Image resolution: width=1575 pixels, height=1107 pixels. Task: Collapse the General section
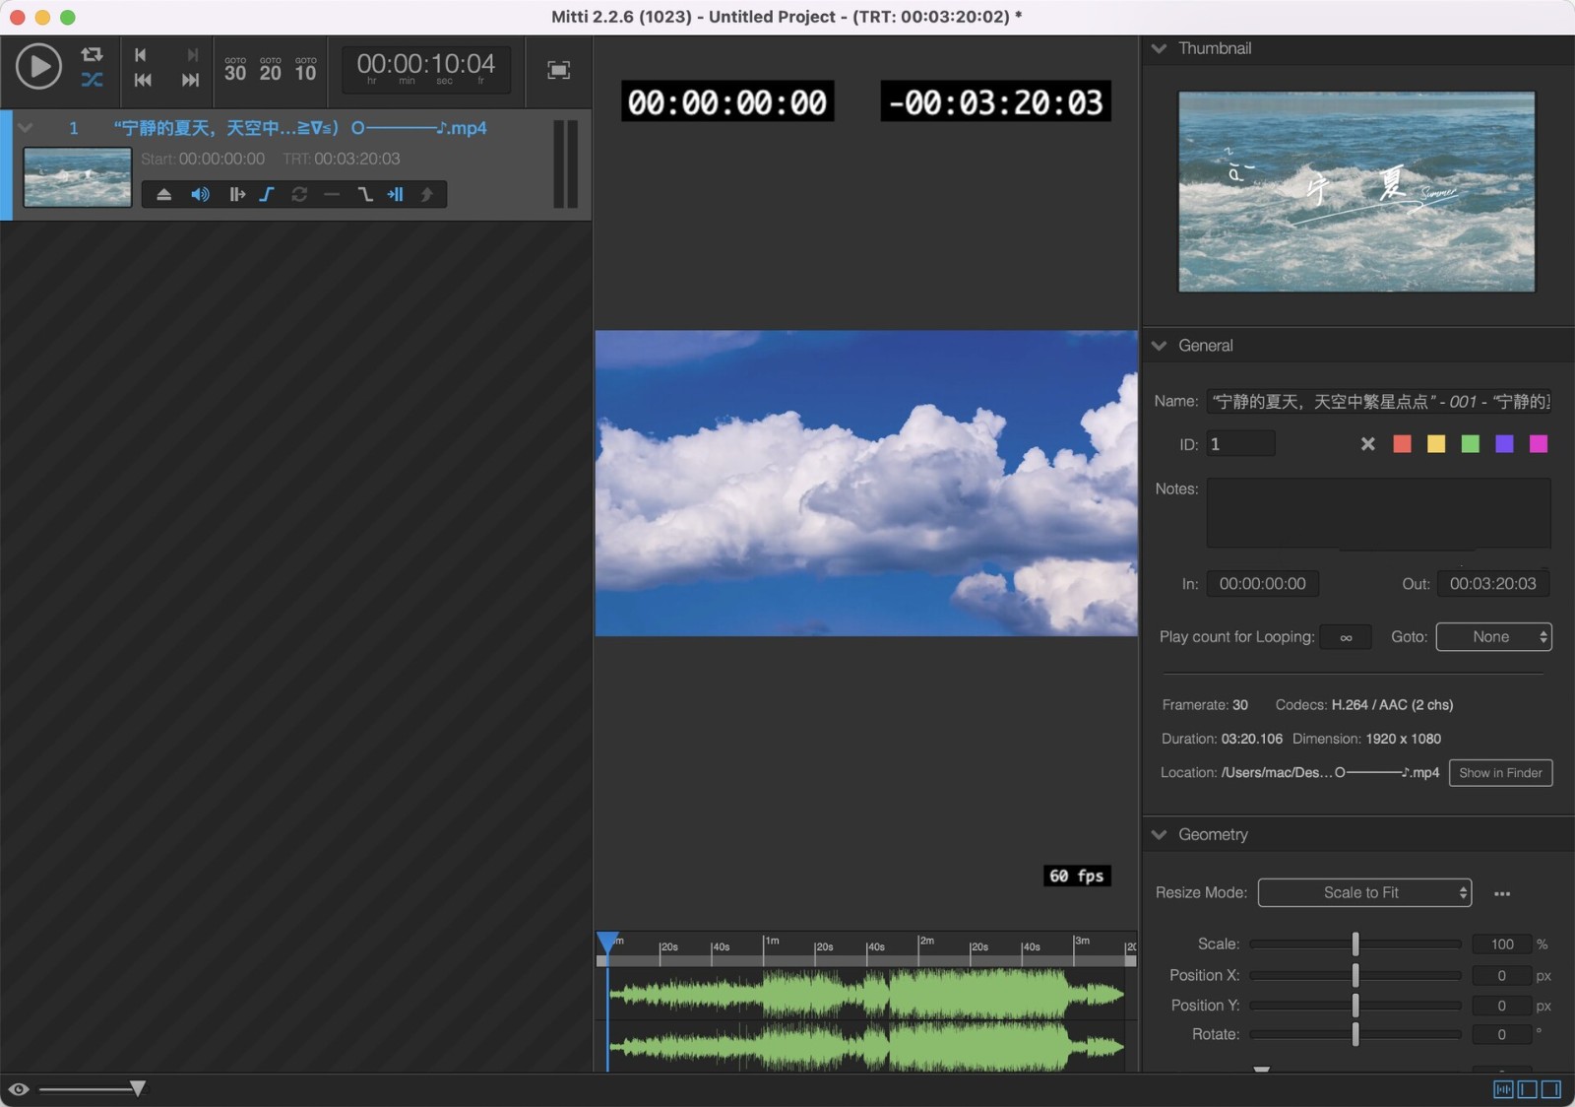click(1160, 346)
